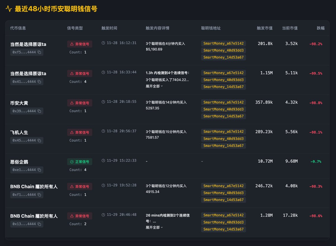Copy address 0x45...4444 using the copy icon
This screenshot has width=336, height=246.
pos(39,140)
